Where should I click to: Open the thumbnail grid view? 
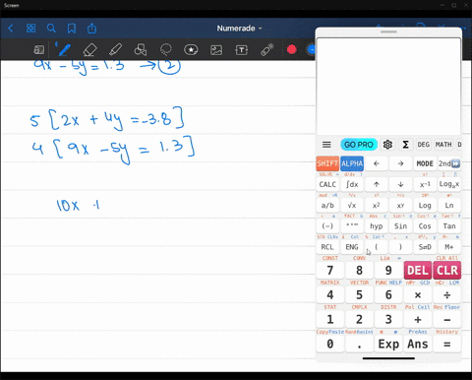pos(30,29)
